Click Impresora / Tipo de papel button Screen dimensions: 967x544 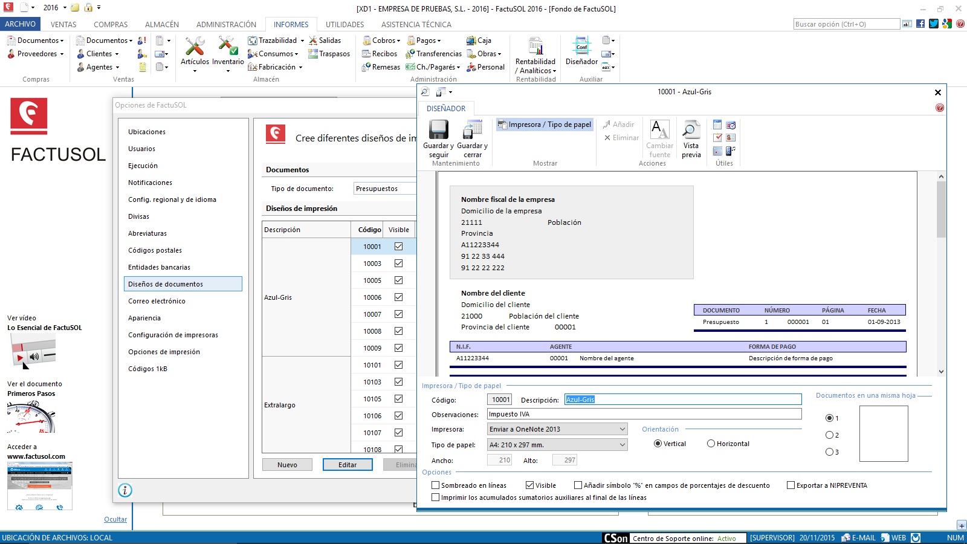coord(545,125)
